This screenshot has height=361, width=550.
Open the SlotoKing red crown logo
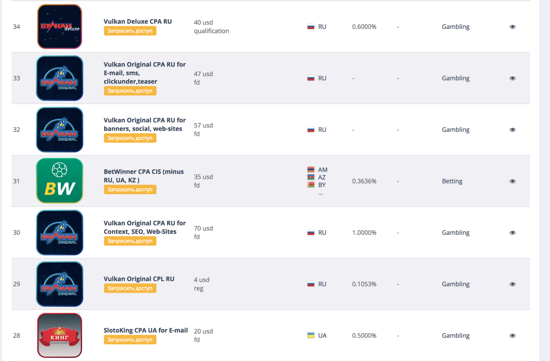(x=60, y=335)
